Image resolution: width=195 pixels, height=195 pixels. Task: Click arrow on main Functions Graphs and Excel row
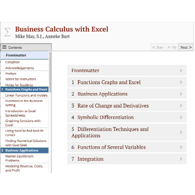181,82
